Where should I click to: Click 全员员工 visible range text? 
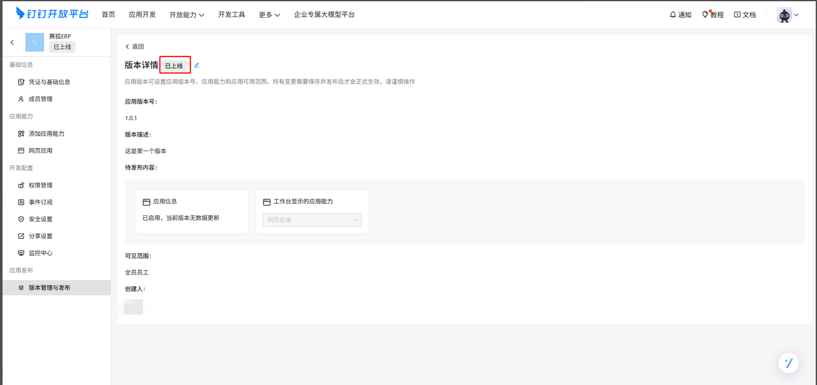(137, 273)
